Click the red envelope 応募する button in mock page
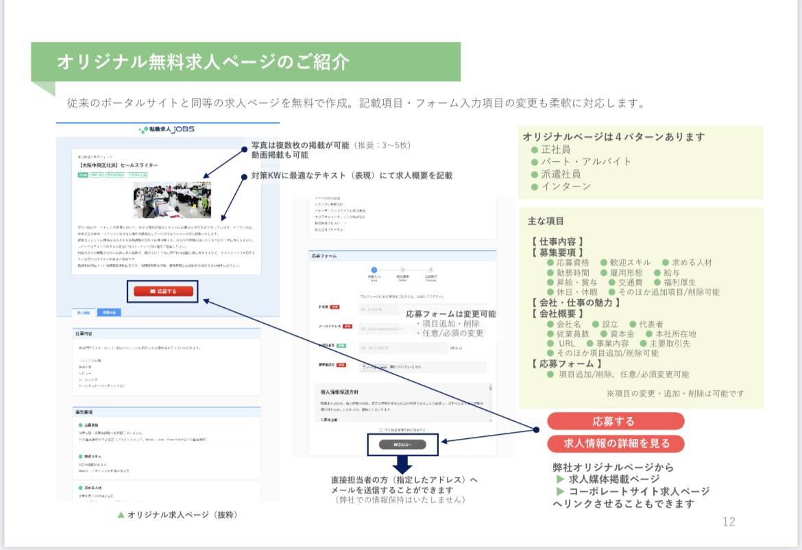Screen dimensions: 802x550 tap(163, 291)
